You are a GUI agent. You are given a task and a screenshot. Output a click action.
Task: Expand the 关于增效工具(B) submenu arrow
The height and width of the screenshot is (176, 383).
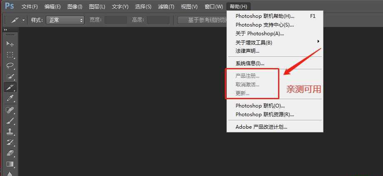tap(318, 42)
